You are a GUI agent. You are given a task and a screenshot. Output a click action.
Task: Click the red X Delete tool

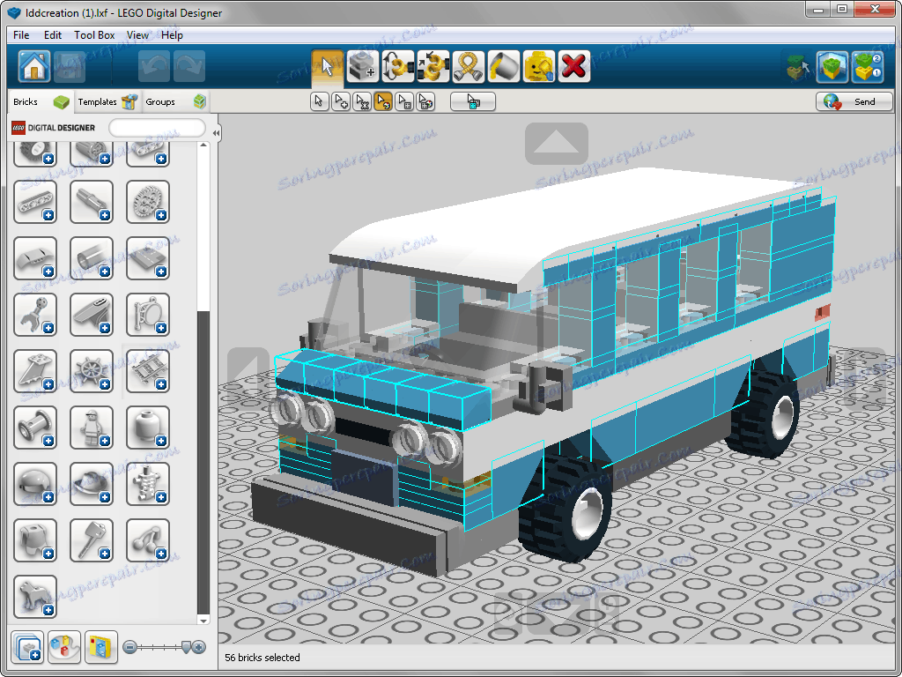[574, 66]
